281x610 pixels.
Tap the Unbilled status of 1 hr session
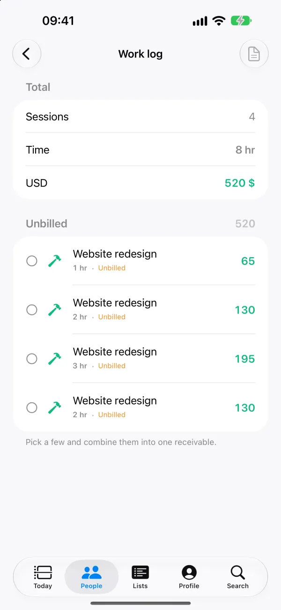(x=112, y=268)
